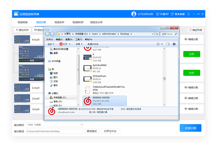Contact support via 联系客服
The height and width of the screenshot is (150, 218).
[178, 14]
